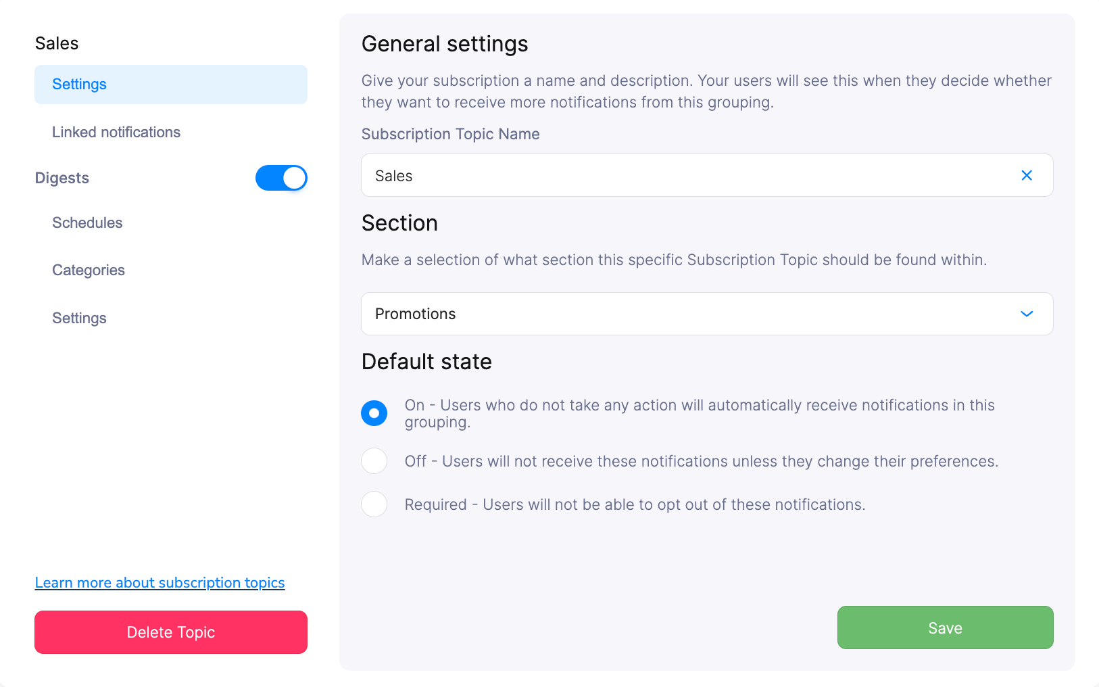Switch to Linked notifications
Image resolution: width=1099 pixels, height=687 pixels.
[x=116, y=132]
